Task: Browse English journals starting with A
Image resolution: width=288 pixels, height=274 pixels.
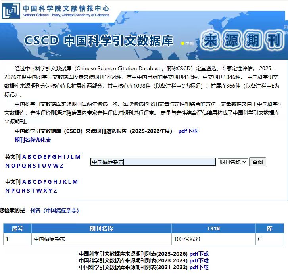Action: click(24, 157)
